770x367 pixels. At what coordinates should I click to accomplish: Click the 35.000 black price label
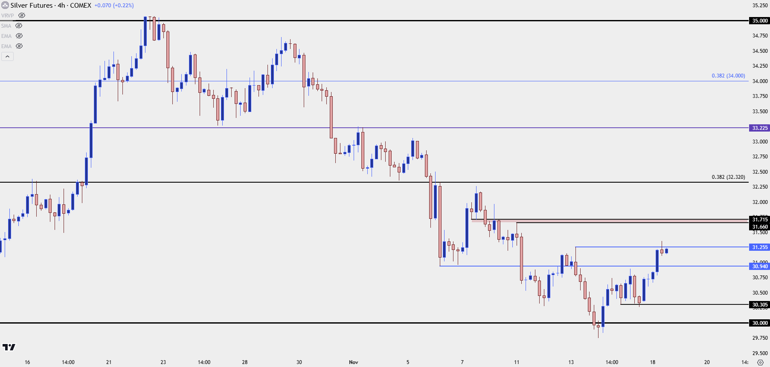[x=759, y=20]
